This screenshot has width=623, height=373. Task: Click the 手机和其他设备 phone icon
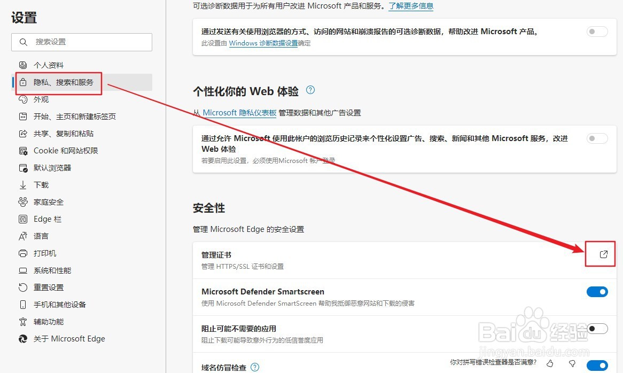(x=23, y=305)
